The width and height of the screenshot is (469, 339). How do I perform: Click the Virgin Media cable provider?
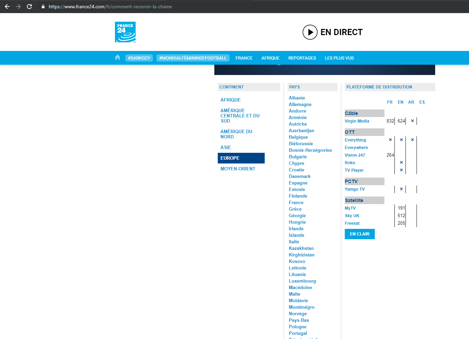[x=357, y=121]
